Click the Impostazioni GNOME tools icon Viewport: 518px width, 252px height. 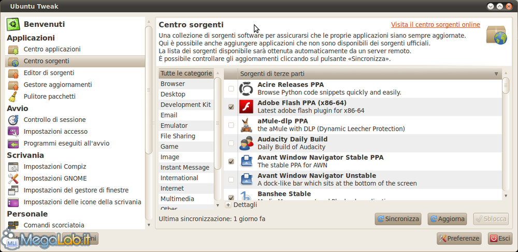pos(13,179)
